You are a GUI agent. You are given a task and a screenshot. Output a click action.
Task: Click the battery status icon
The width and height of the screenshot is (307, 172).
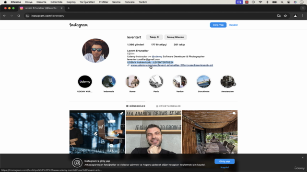(274, 2)
